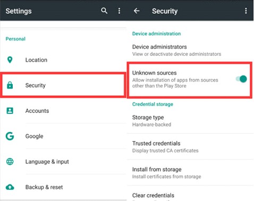Screen dimensions: 254x201
Task: Tap the Location pin icon
Action: tap(10, 60)
